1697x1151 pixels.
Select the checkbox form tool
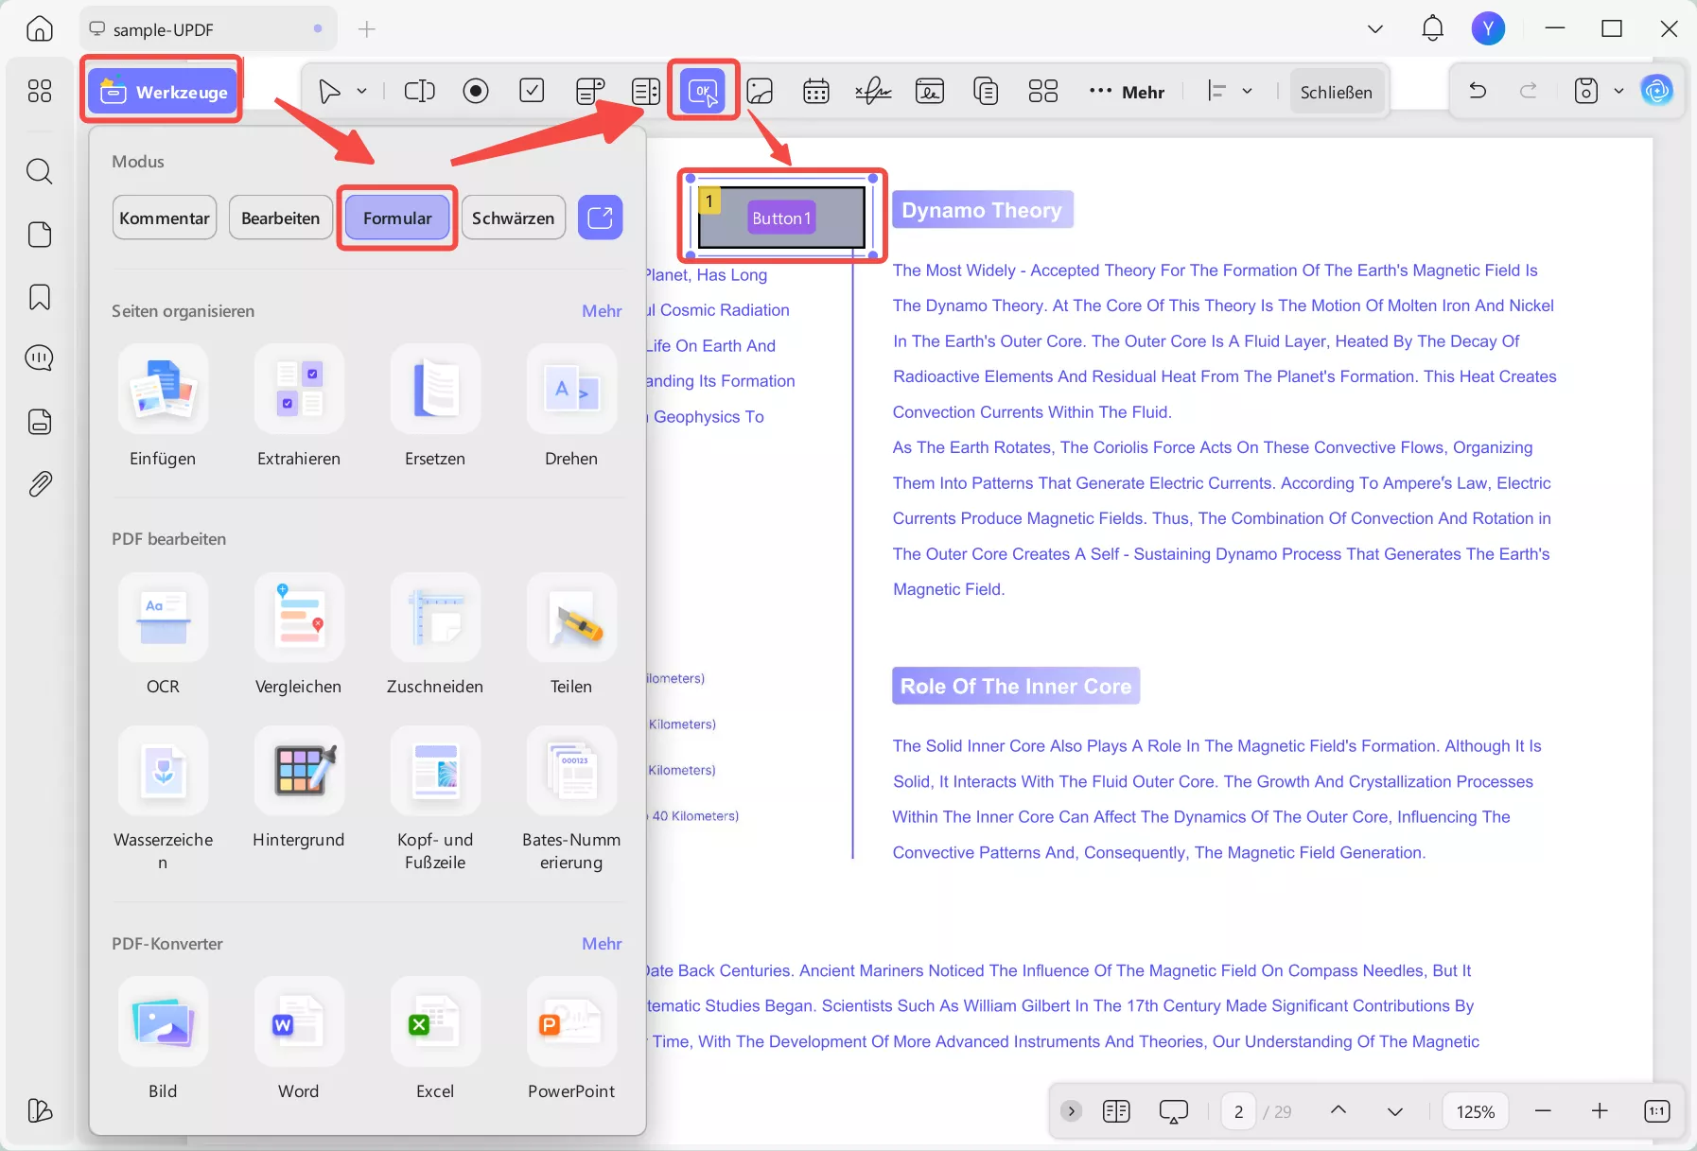tap(533, 91)
